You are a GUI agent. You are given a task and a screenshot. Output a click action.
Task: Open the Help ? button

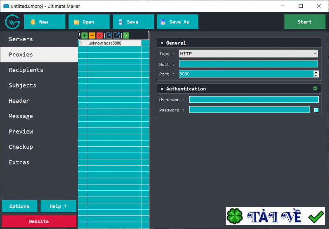pos(58,206)
